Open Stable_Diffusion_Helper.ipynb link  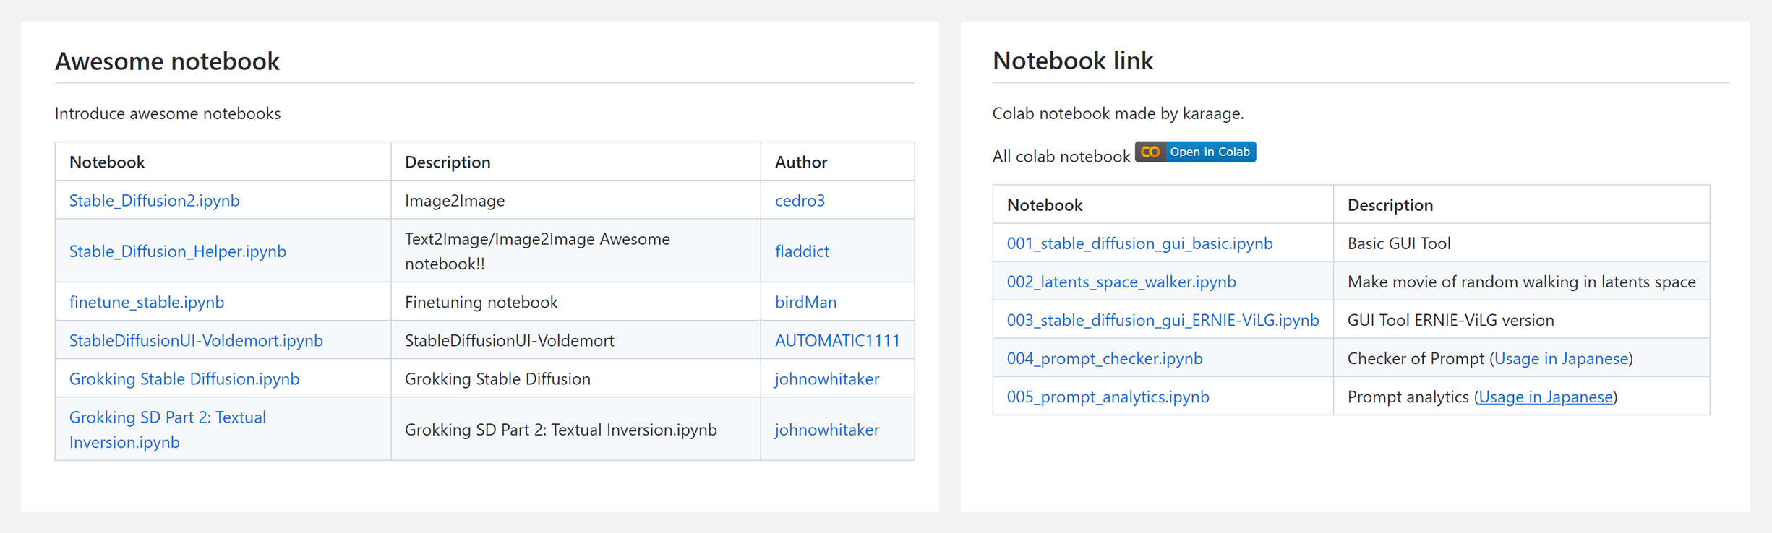click(x=177, y=251)
